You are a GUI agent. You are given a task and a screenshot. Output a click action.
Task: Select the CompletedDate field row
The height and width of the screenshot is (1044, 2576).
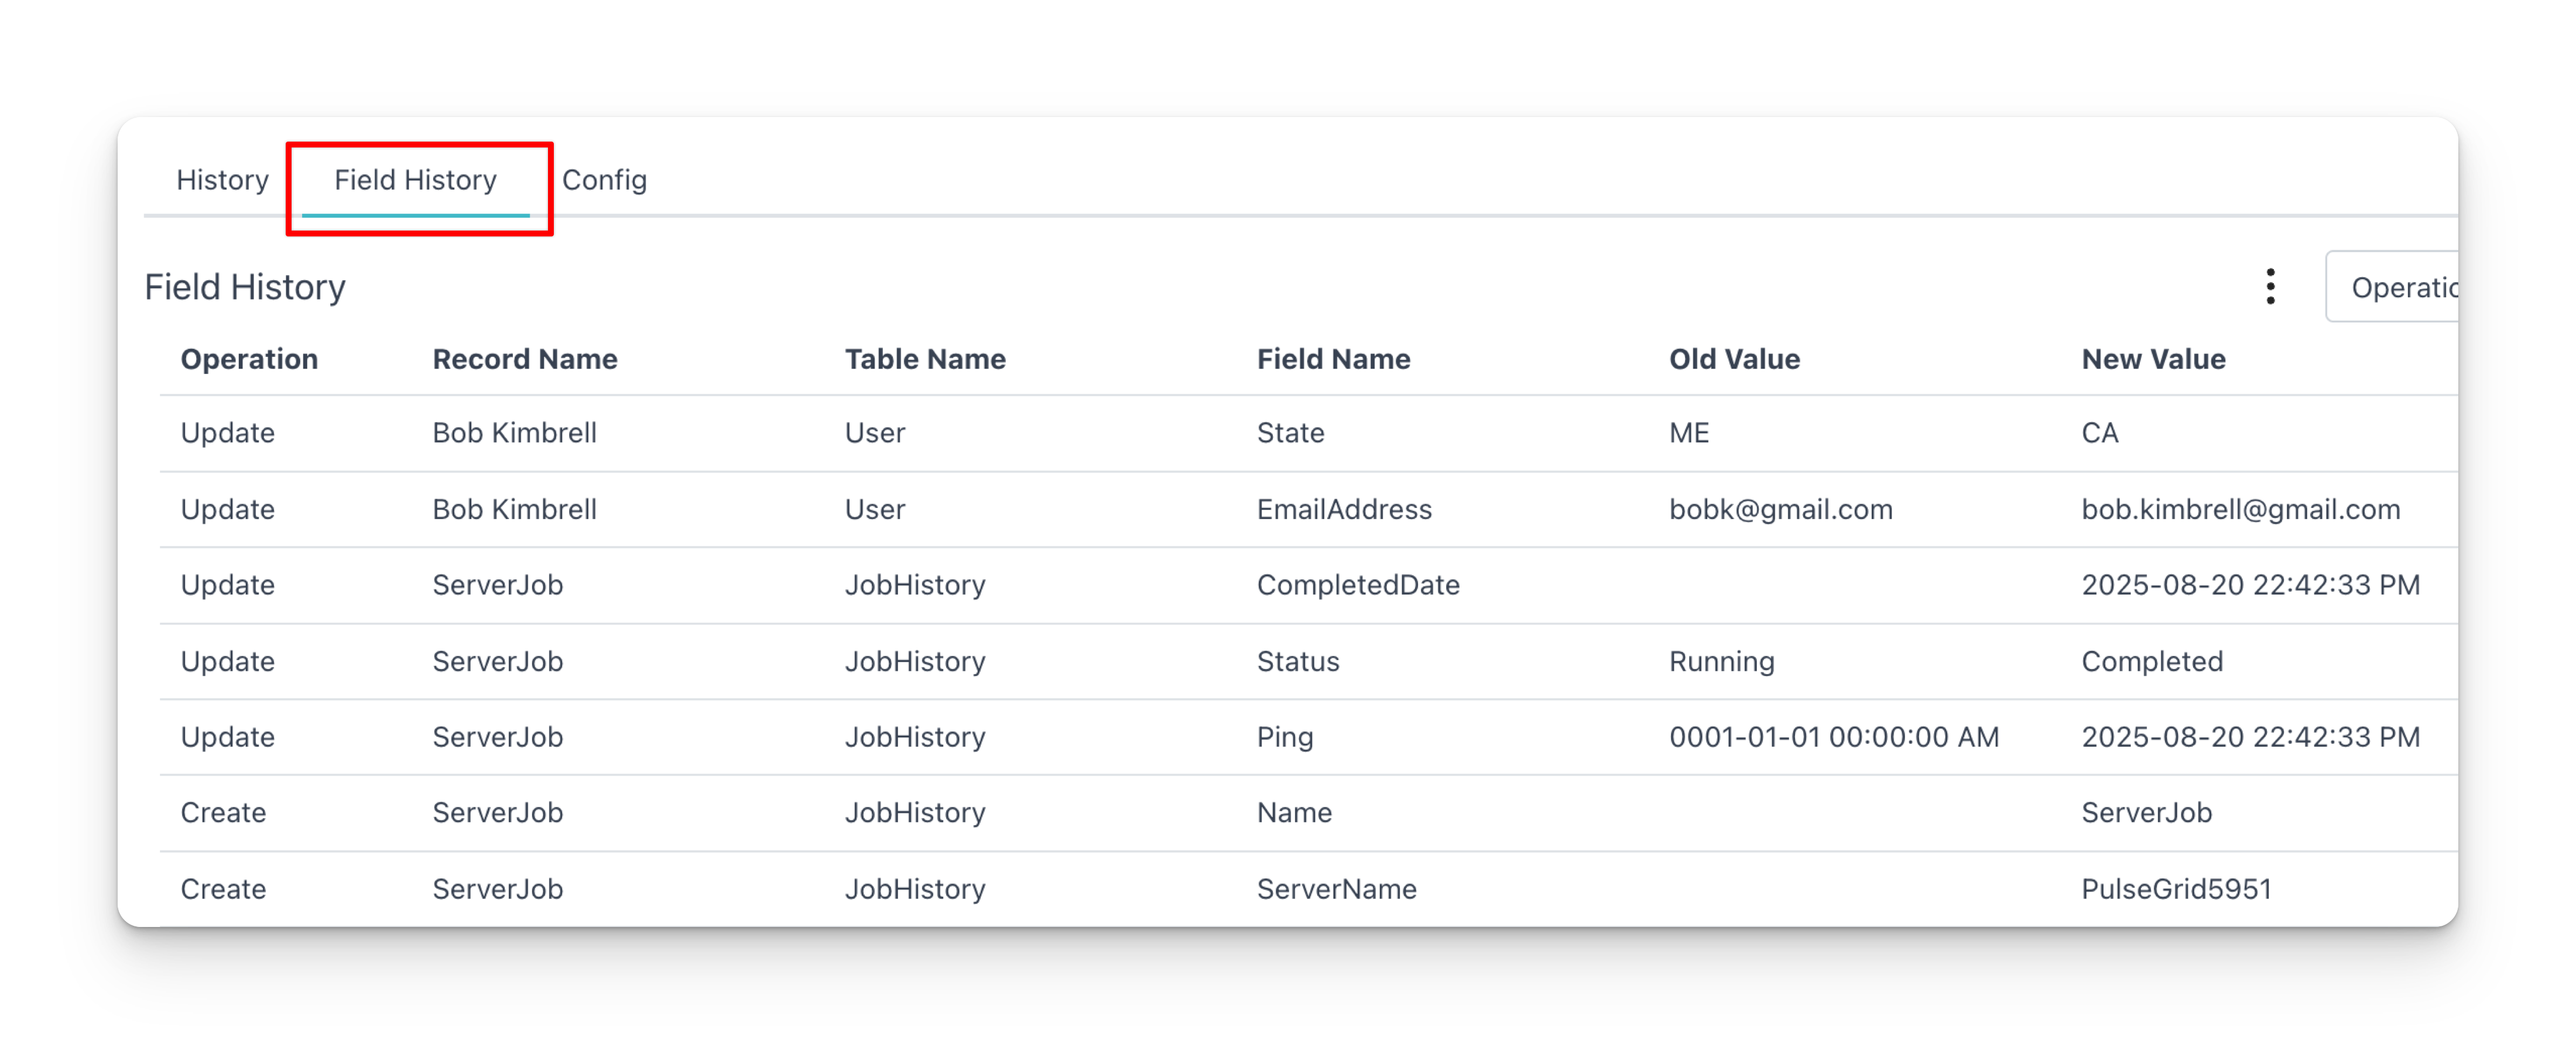pos(1308,585)
